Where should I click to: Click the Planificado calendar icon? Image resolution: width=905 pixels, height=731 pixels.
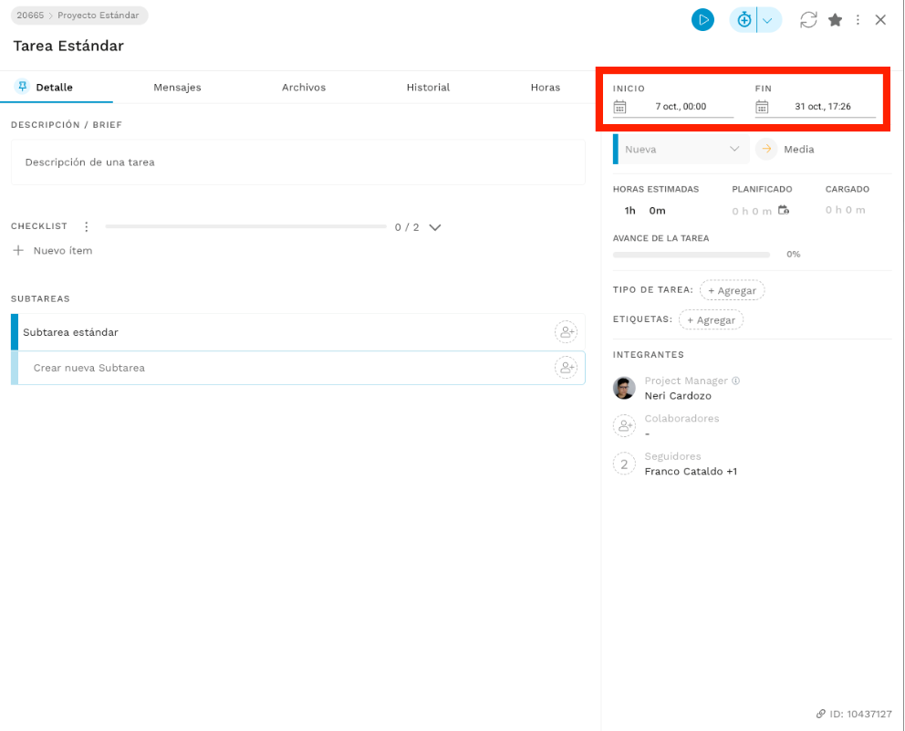click(784, 210)
